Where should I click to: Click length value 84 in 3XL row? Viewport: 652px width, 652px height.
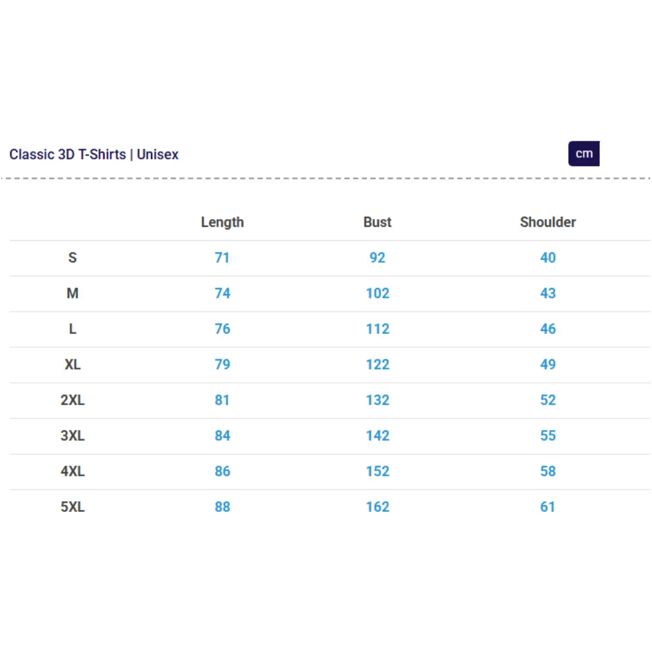point(222,436)
